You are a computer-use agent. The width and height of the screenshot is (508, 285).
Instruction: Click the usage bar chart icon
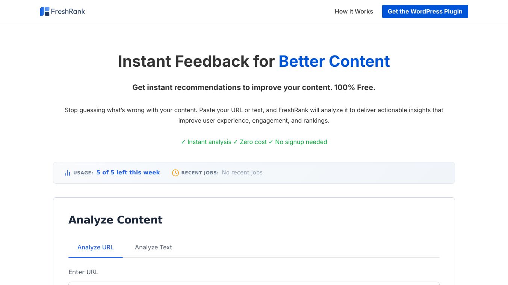click(68, 173)
